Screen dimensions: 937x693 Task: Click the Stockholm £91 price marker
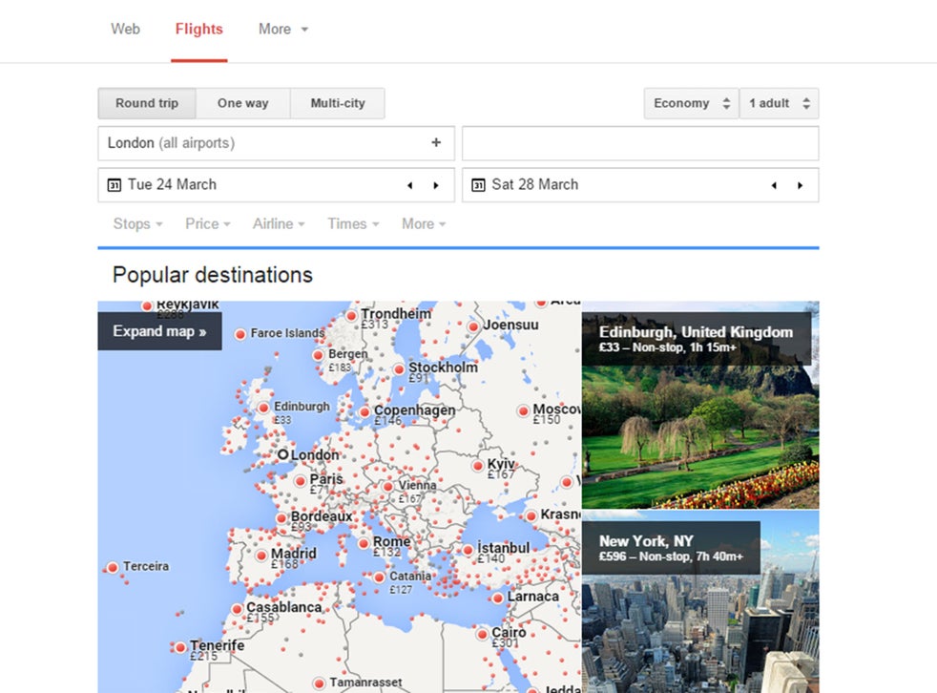point(400,367)
